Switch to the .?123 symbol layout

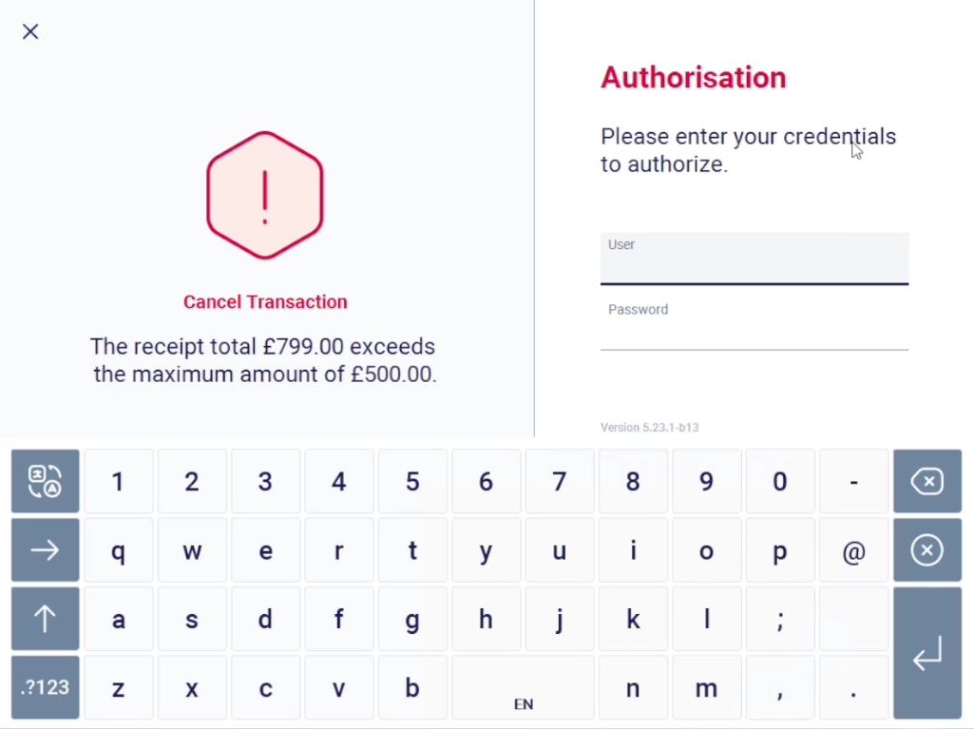(x=45, y=687)
